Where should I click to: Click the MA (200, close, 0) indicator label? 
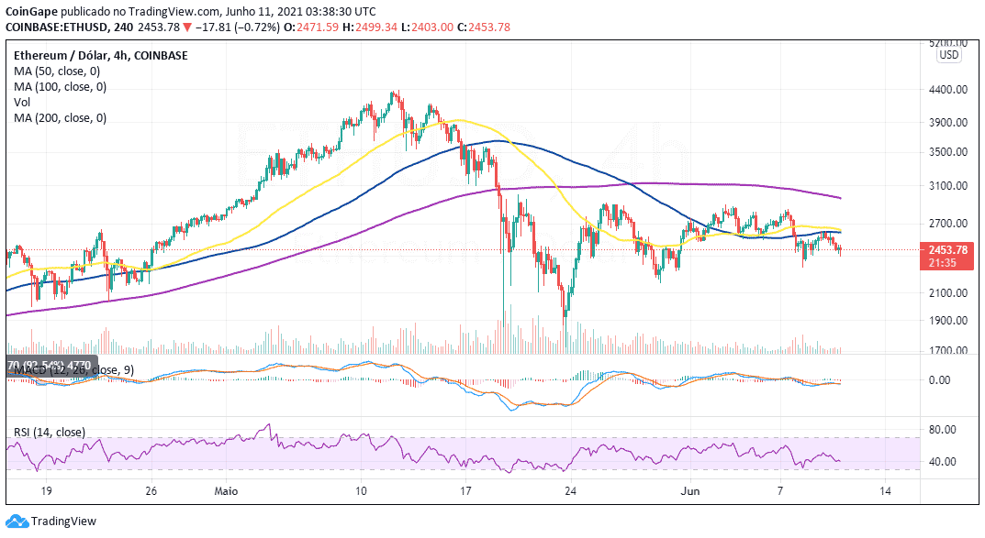coord(61,118)
